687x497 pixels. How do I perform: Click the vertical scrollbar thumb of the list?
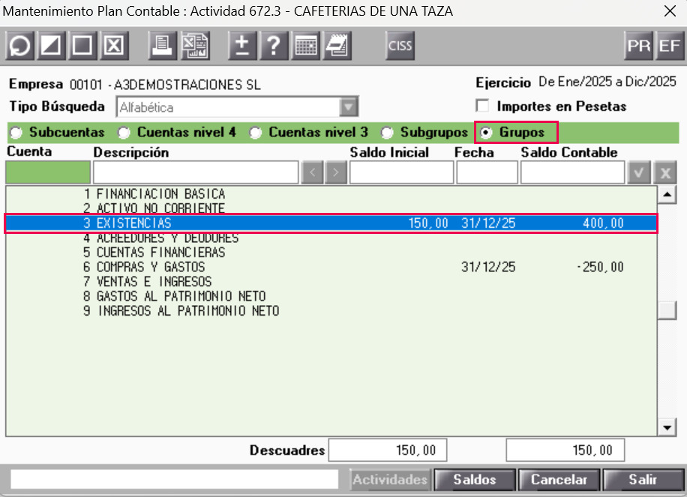667,310
